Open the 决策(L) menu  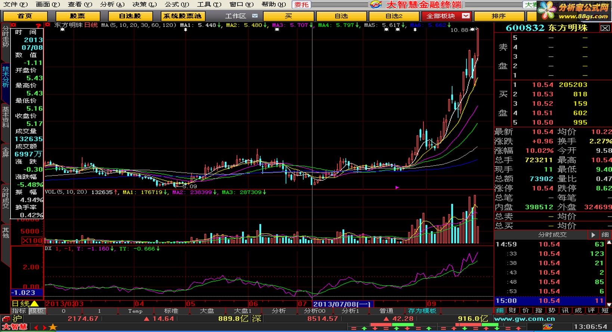(x=145, y=4)
